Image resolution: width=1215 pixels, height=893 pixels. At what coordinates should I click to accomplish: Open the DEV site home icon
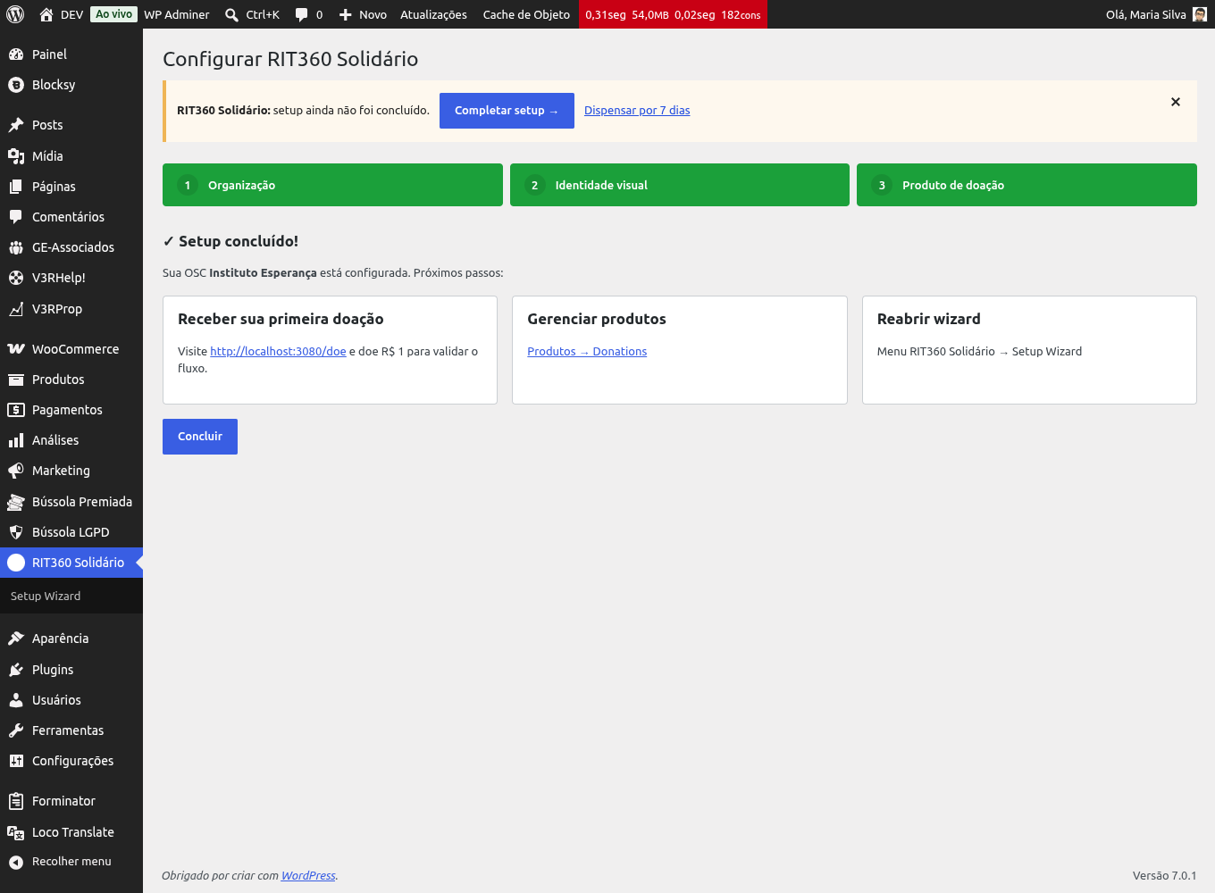pyautogui.click(x=46, y=14)
